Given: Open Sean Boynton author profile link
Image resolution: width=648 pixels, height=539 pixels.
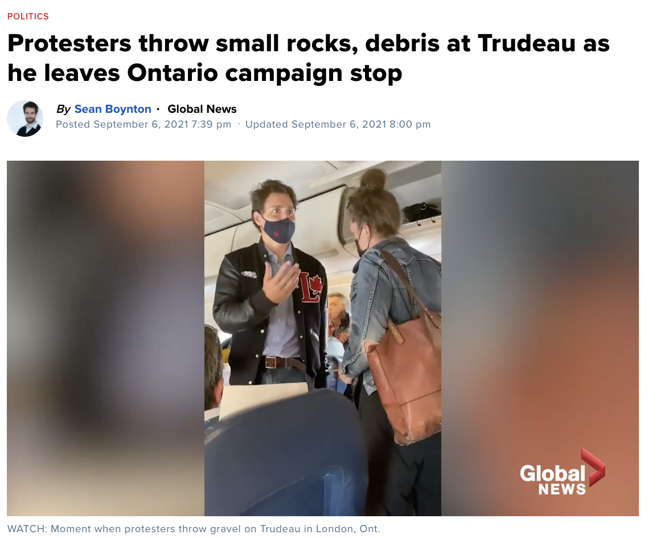Looking at the screenshot, I should tap(113, 109).
